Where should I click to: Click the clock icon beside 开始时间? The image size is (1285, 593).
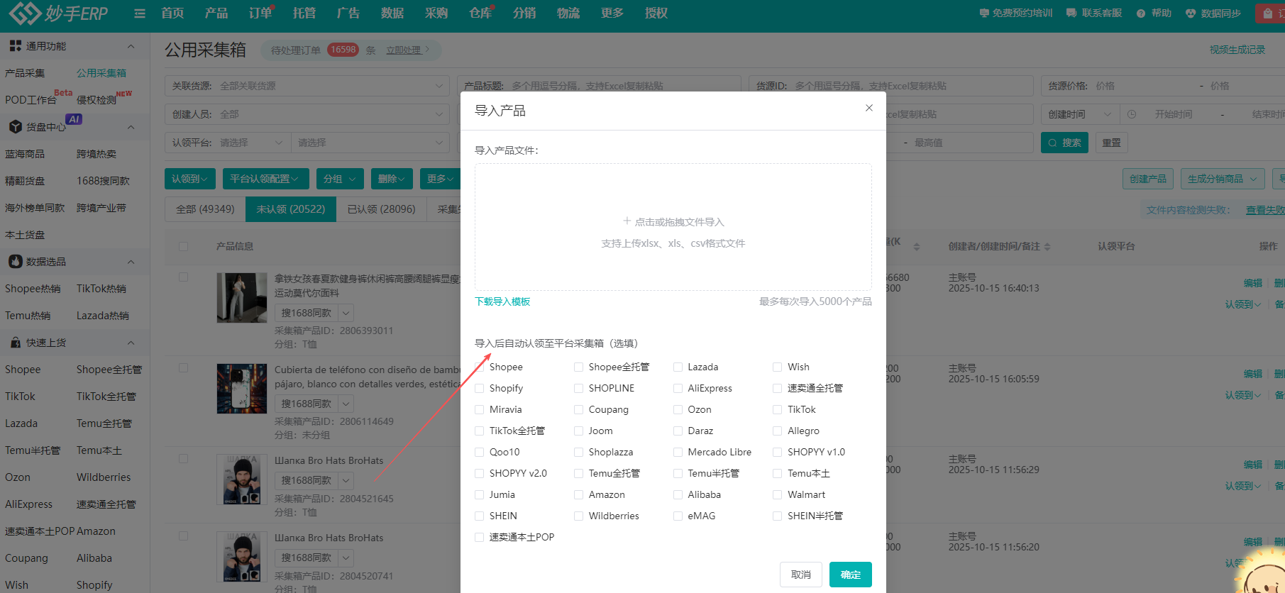1132,114
